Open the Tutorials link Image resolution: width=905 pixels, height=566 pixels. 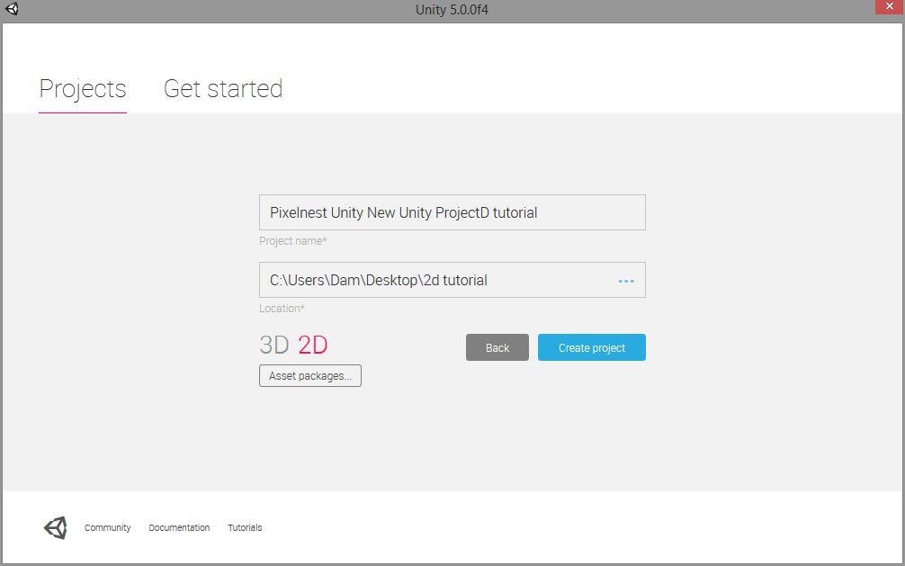[x=245, y=528]
